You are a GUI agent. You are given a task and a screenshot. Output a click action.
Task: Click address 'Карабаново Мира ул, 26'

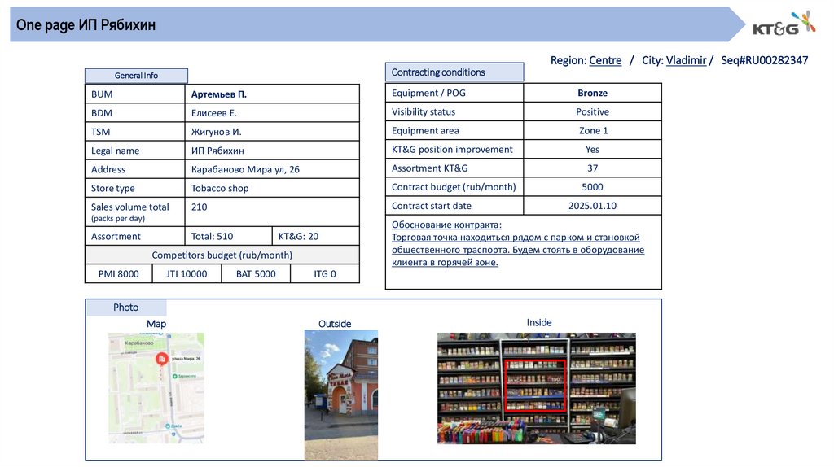tap(245, 169)
